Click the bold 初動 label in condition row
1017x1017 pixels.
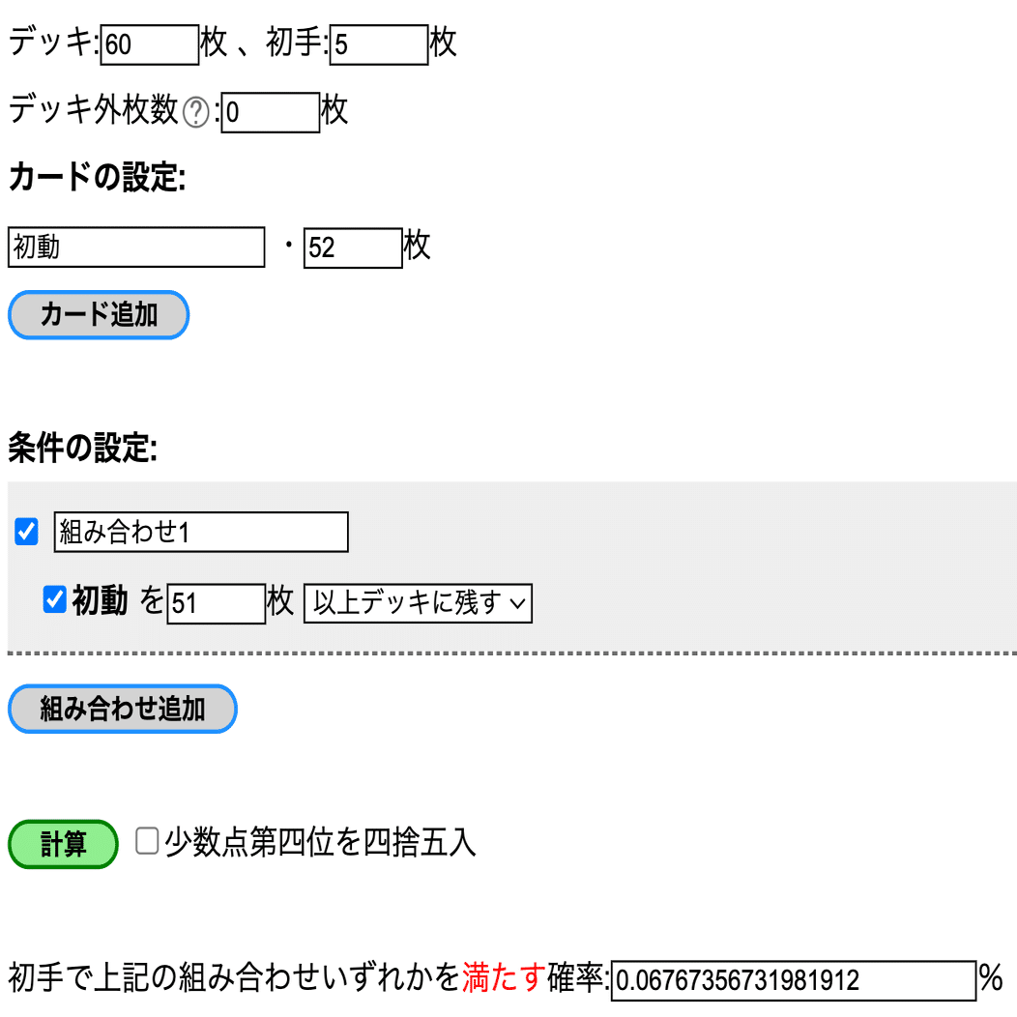coord(100,601)
